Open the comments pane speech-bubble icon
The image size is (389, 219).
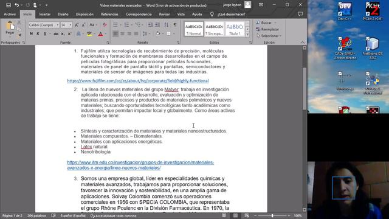click(x=300, y=14)
